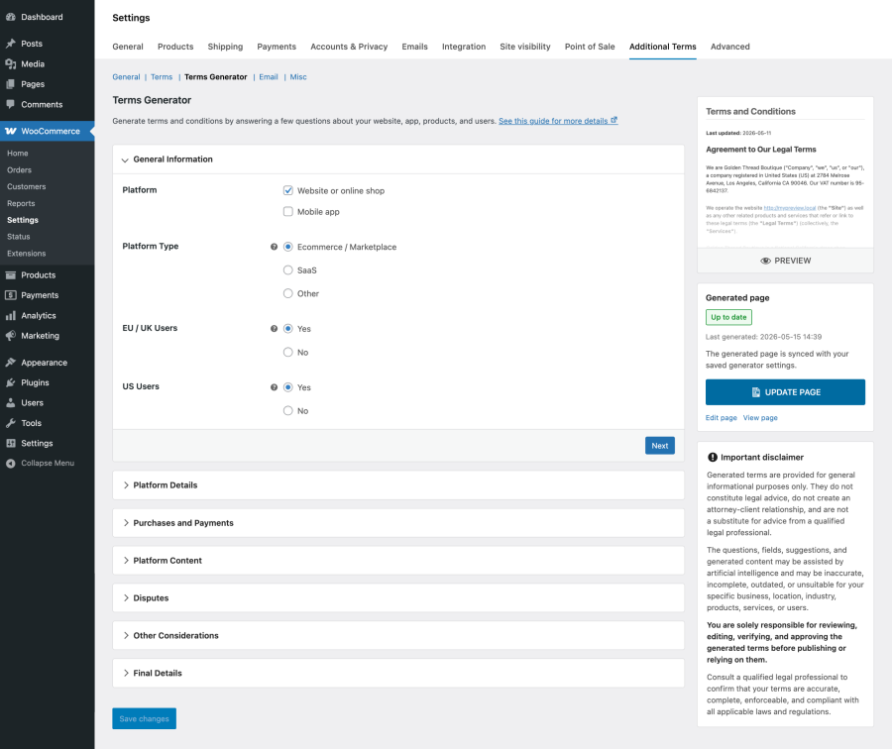Click the Tools wrench icon

point(10,423)
